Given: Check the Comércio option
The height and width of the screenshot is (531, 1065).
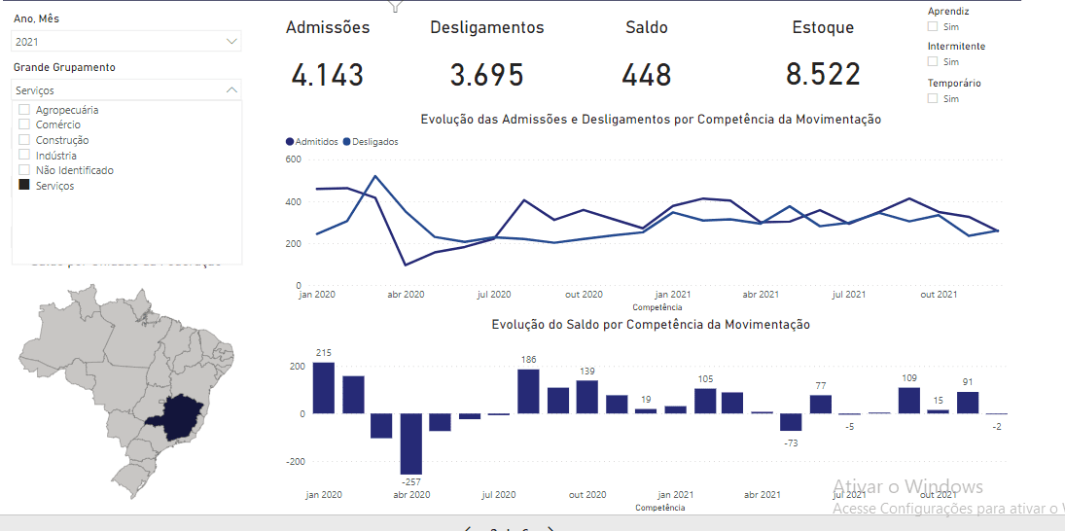Looking at the screenshot, I should (x=24, y=125).
